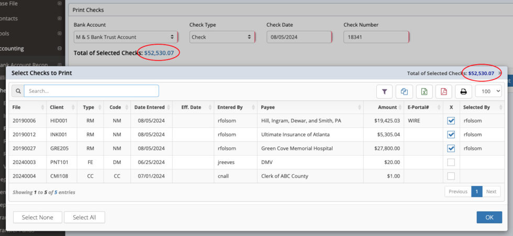This screenshot has width=513, height=236.
Task: Expand the Case File sidebar section
Action: tap(60, 4)
